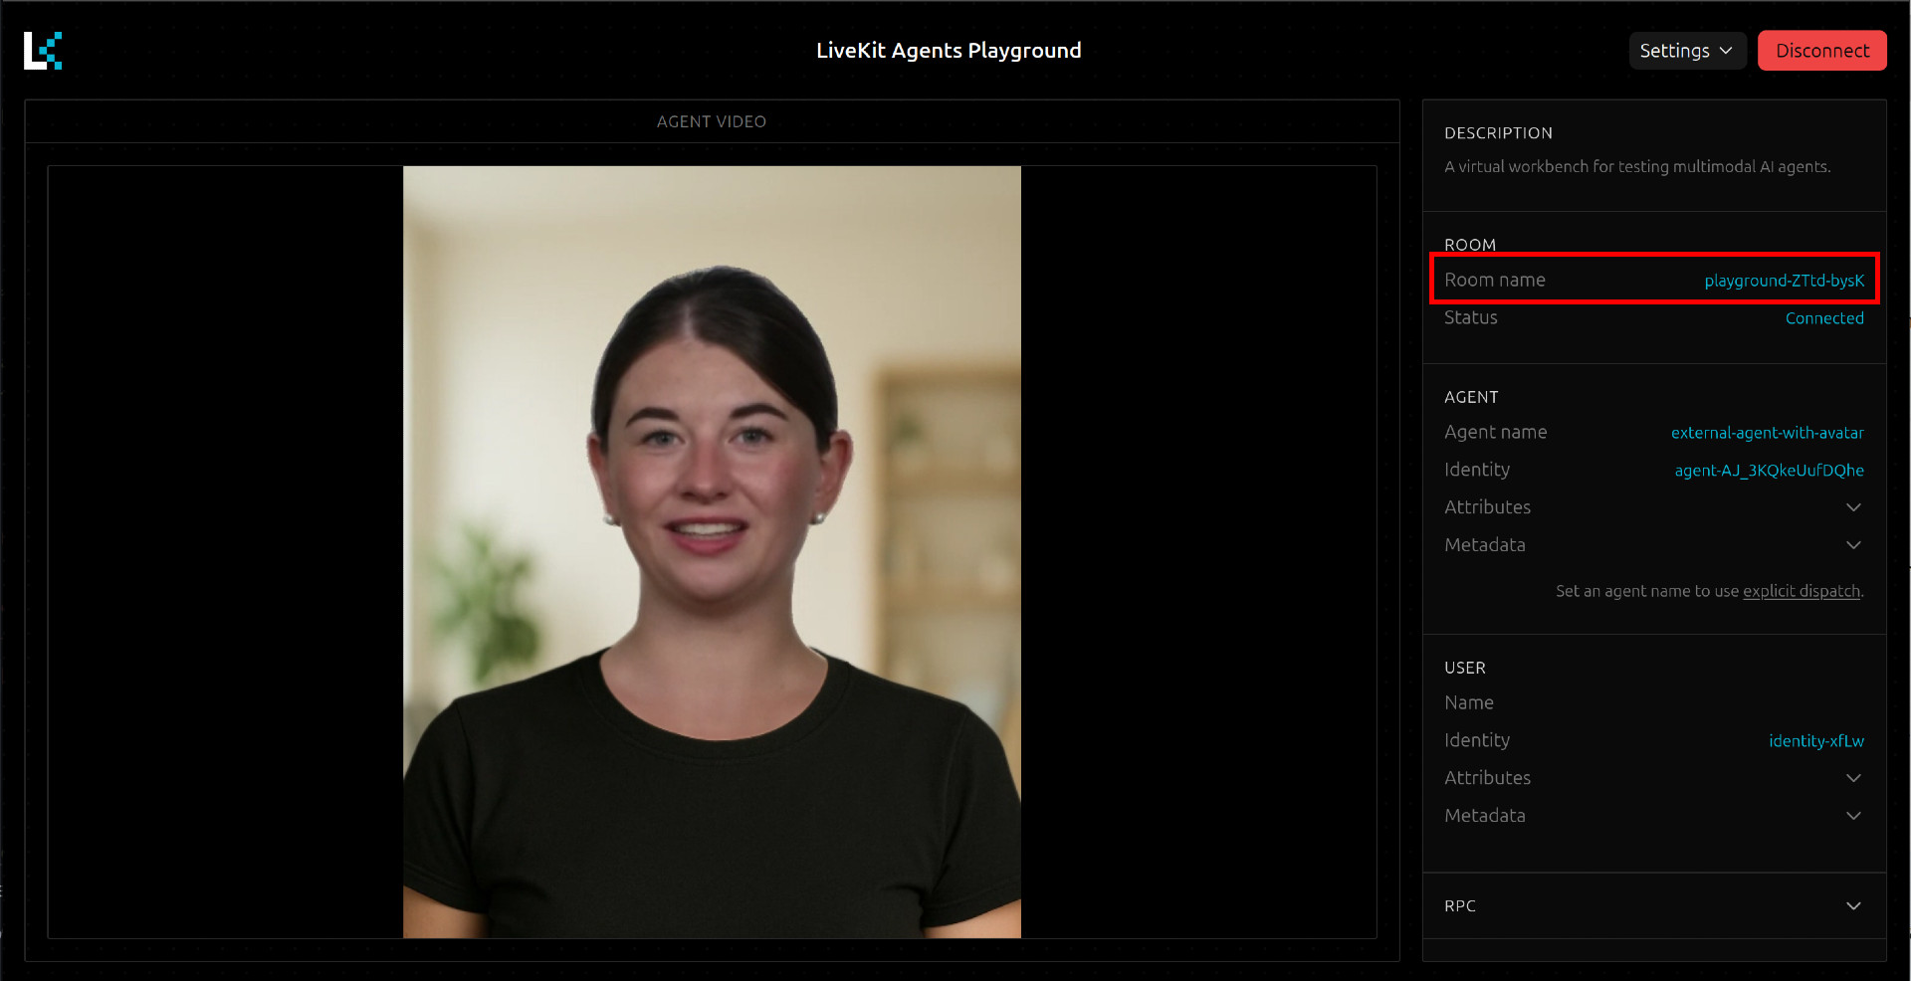Expand the agent Metadata chevron
The height and width of the screenshot is (981, 1911).
point(1852,545)
